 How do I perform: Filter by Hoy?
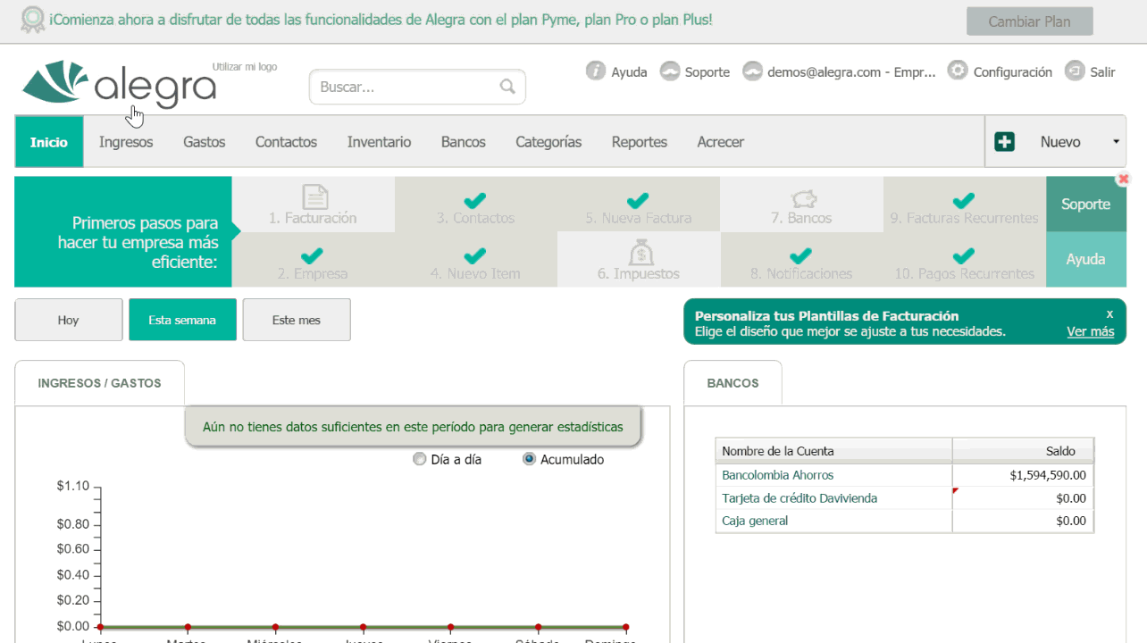(69, 320)
